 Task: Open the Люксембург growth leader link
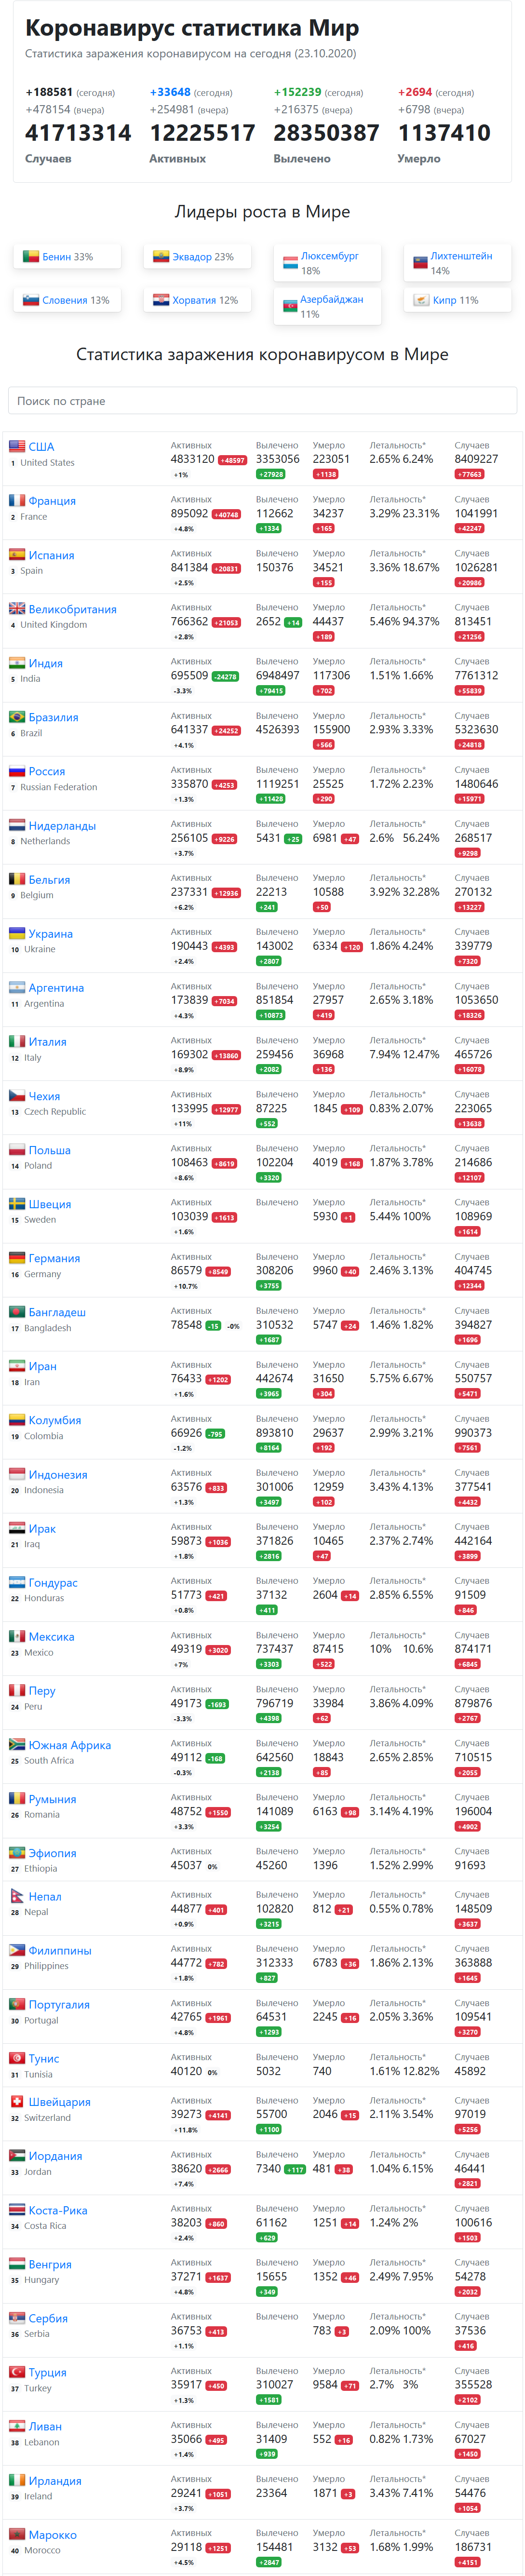click(330, 256)
